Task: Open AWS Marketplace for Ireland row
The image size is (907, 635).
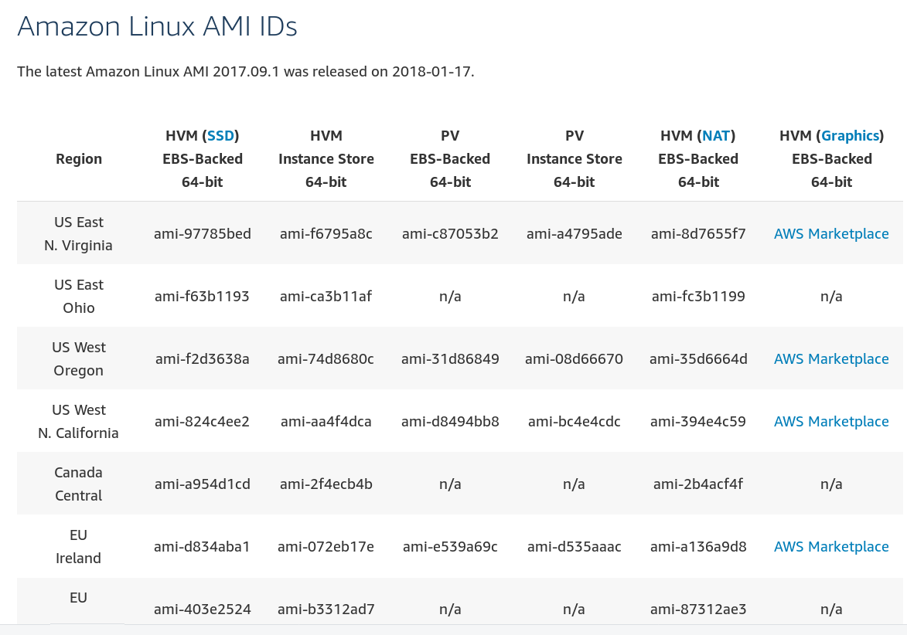Action: [x=831, y=547]
